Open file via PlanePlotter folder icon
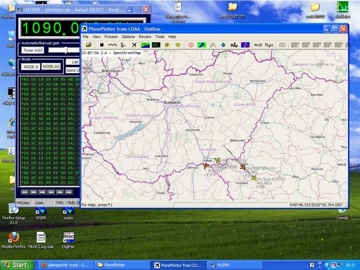The width and height of the screenshot is (360, 270). [89, 45]
